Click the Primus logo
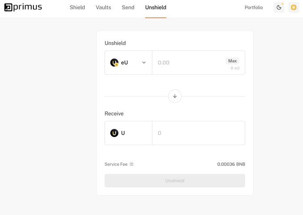This screenshot has height=215, width=303. (23, 7)
